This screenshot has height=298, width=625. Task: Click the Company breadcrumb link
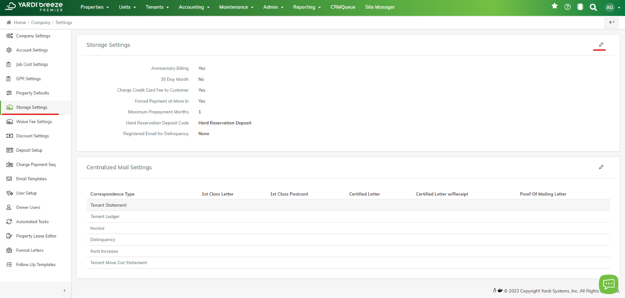pyautogui.click(x=41, y=23)
